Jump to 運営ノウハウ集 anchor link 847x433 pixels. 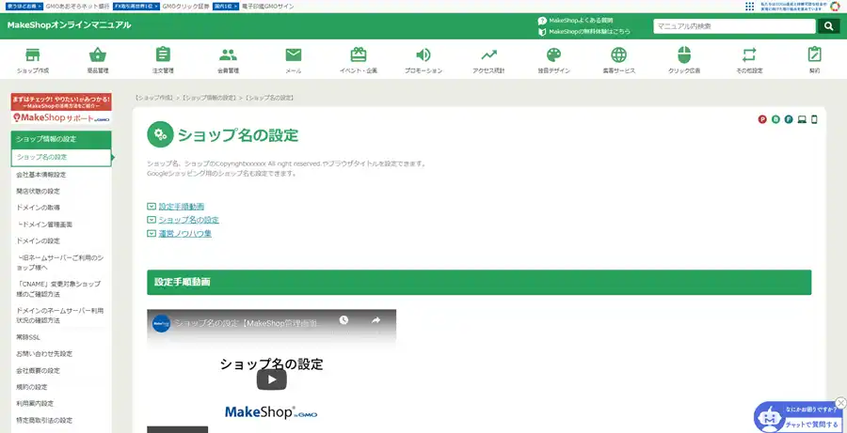pos(184,234)
